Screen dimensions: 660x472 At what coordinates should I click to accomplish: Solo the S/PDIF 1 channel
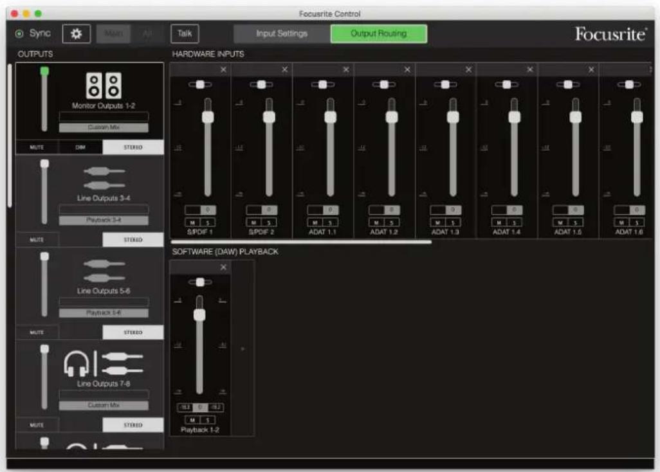[208, 222]
